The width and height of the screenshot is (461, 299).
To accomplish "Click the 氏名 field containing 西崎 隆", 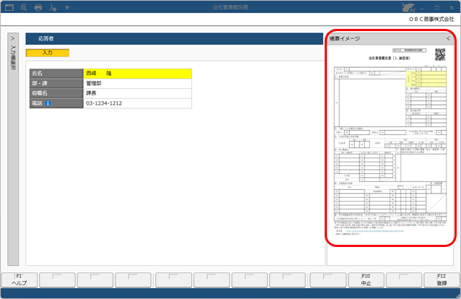I will pyautogui.click(x=138, y=73).
